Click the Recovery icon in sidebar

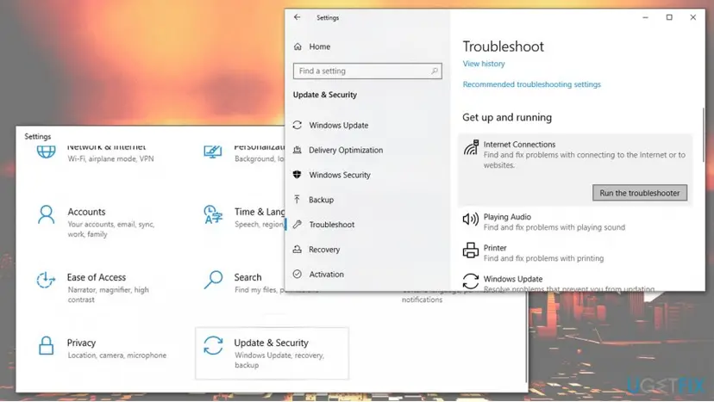[297, 249]
